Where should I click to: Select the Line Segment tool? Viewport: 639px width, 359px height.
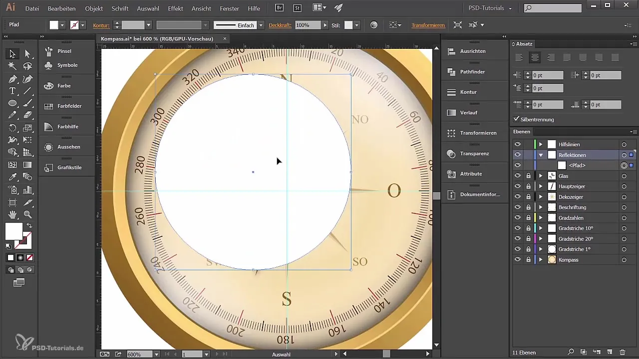click(27, 91)
